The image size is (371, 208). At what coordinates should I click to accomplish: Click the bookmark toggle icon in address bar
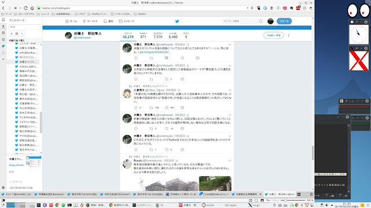(252, 8)
